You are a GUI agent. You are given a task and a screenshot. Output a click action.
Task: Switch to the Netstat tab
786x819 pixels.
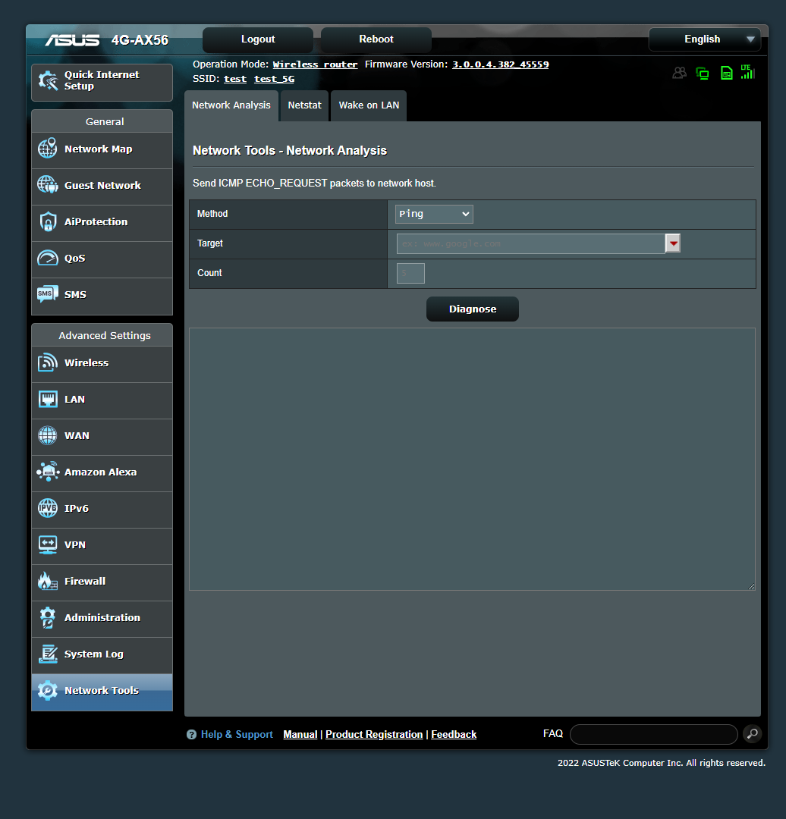[305, 105]
